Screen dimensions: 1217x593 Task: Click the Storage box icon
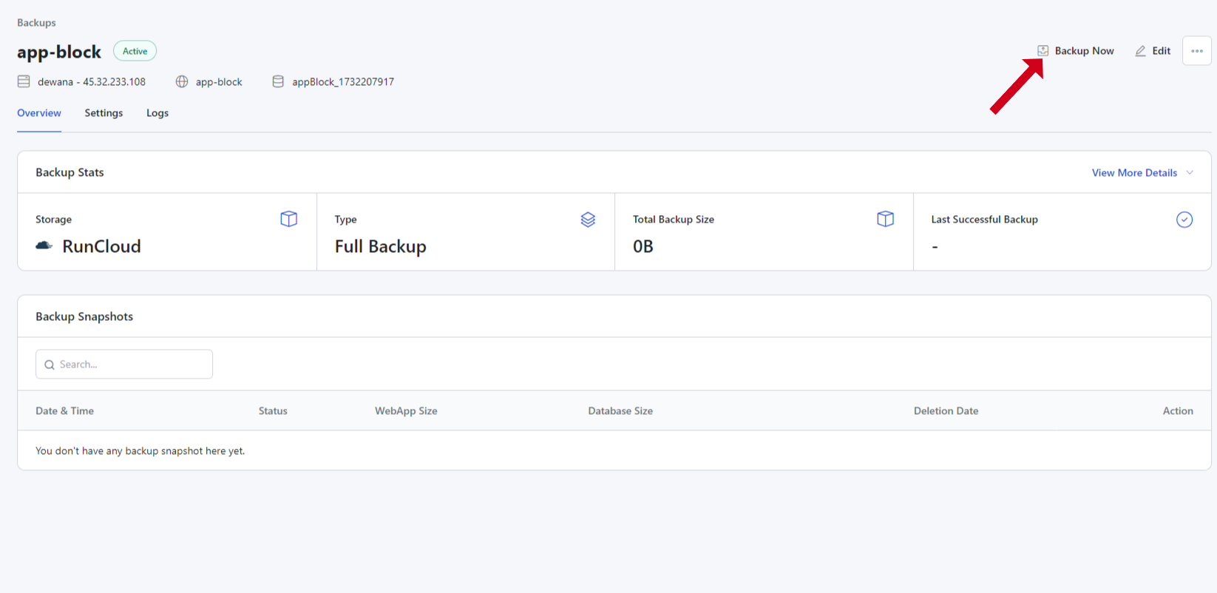tap(288, 219)
